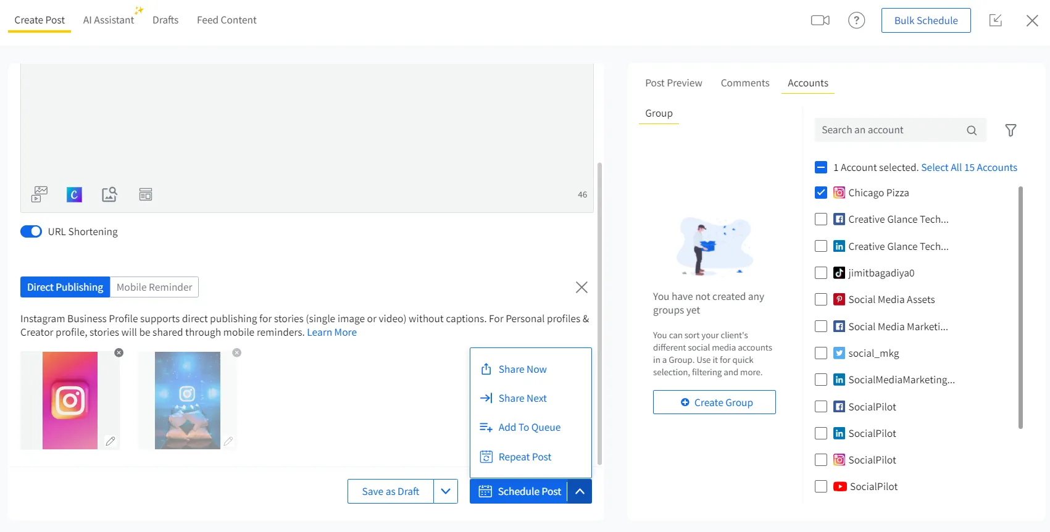
Task: Click the video tutorial camera icon
Action: (820, 20)
